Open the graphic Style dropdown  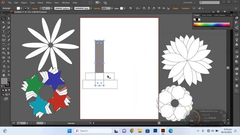[124, 8]
